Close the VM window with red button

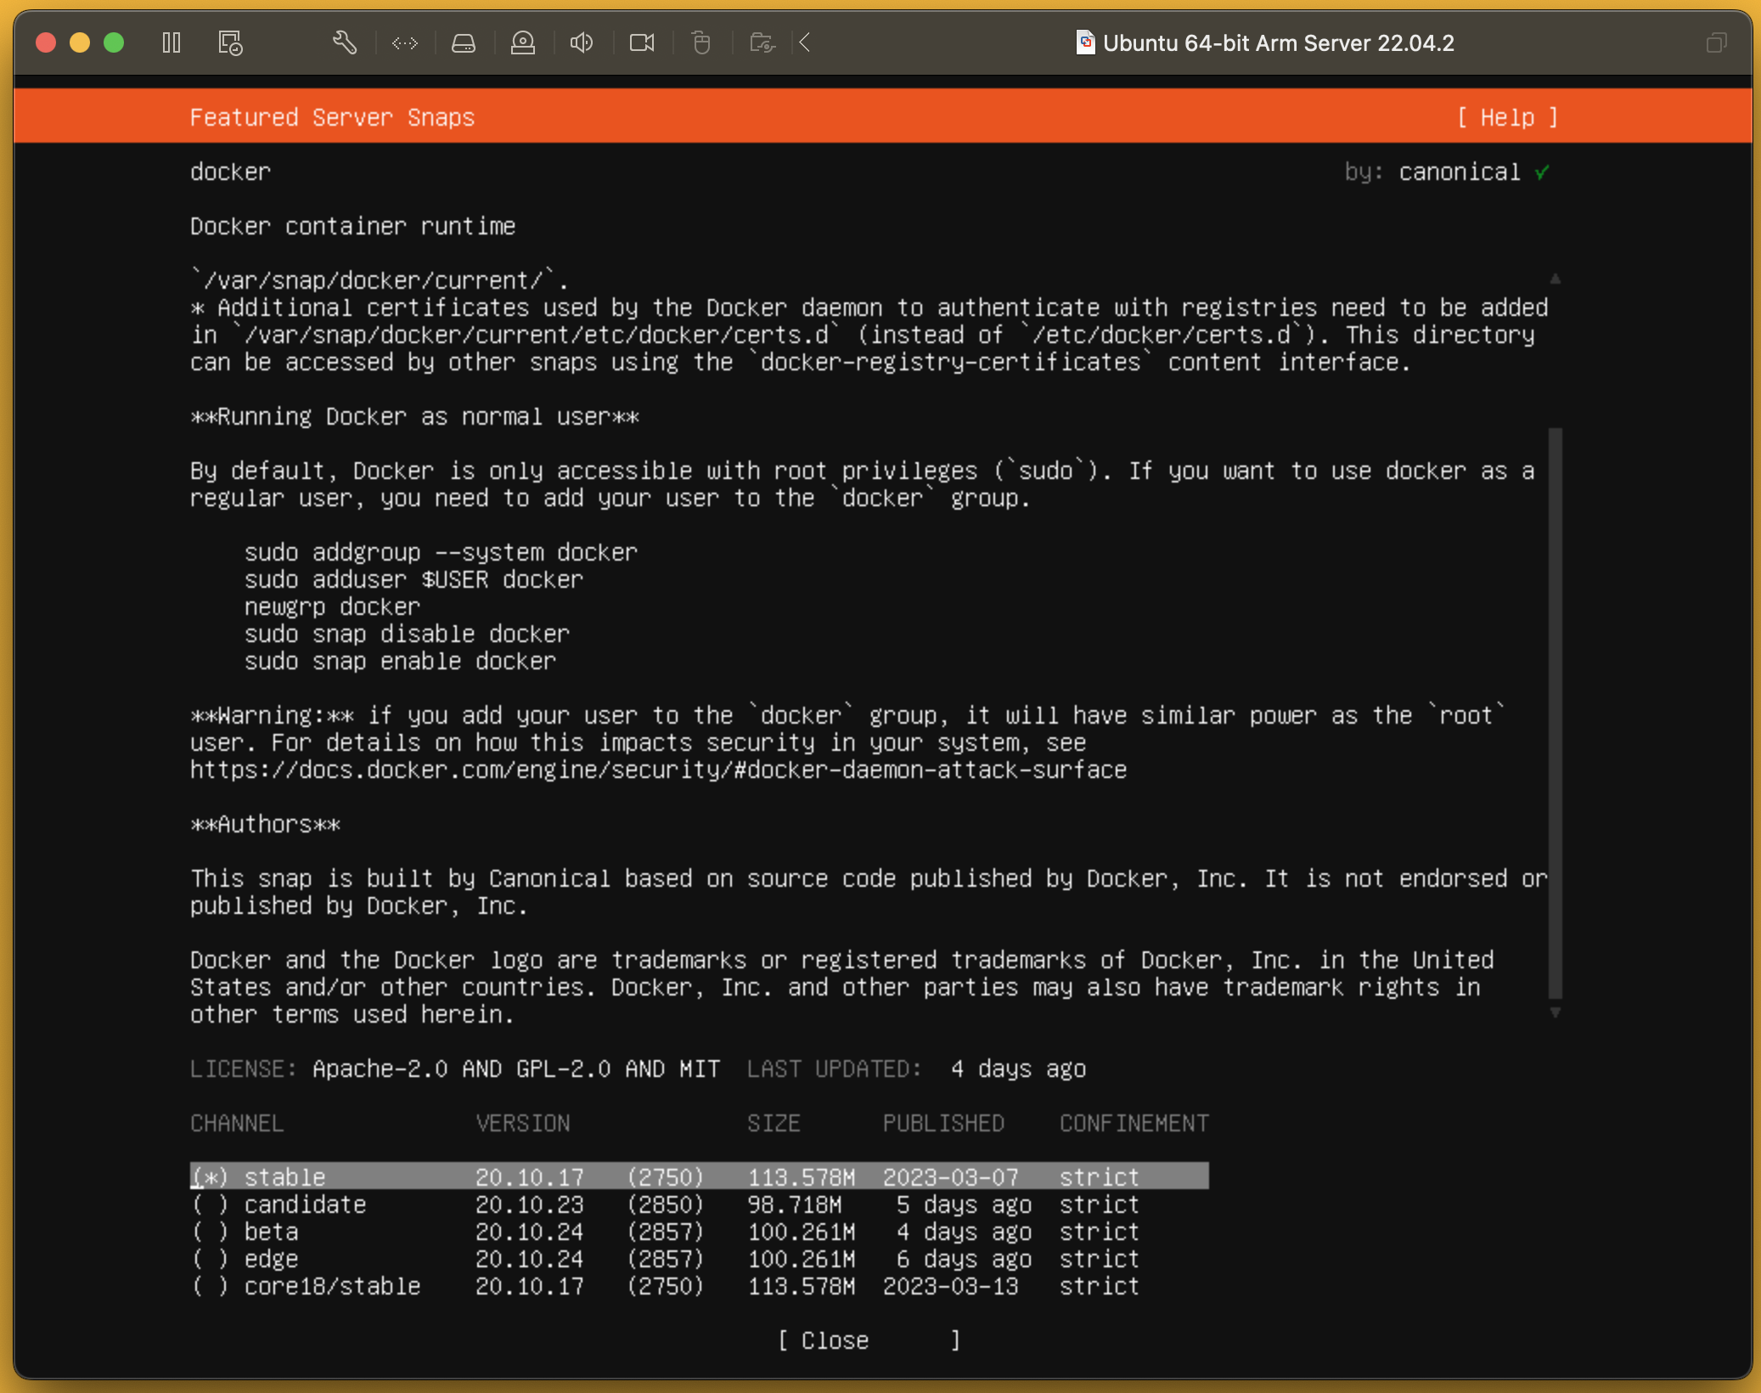pyautogui.click(x=46, y=42)
